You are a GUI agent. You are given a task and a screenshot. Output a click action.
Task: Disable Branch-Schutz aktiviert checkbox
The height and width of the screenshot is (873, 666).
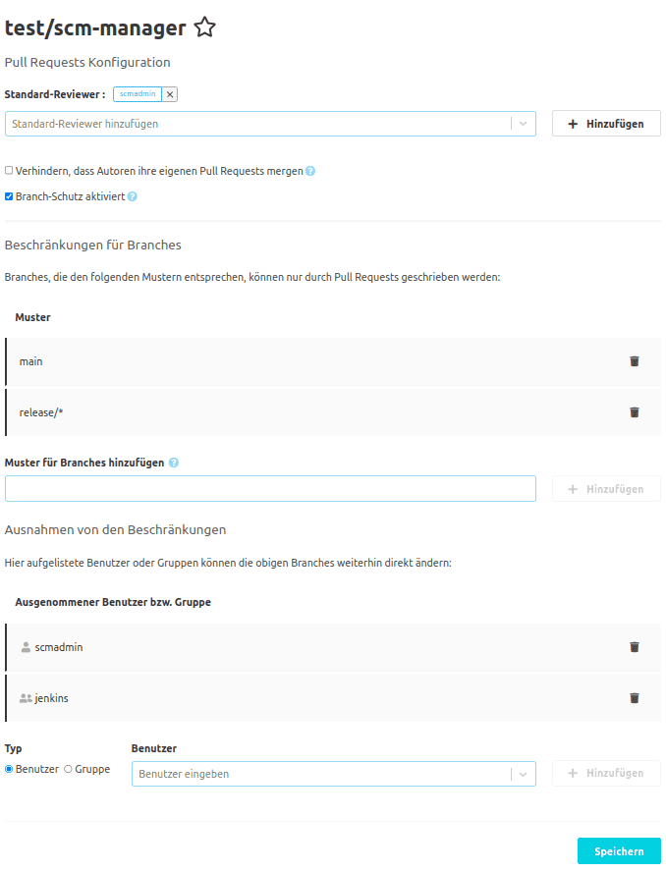(8, 195)
